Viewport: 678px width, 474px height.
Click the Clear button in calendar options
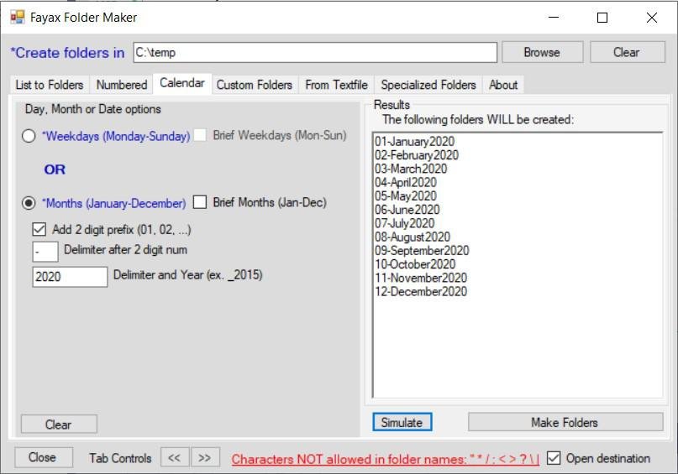point(59,425)
